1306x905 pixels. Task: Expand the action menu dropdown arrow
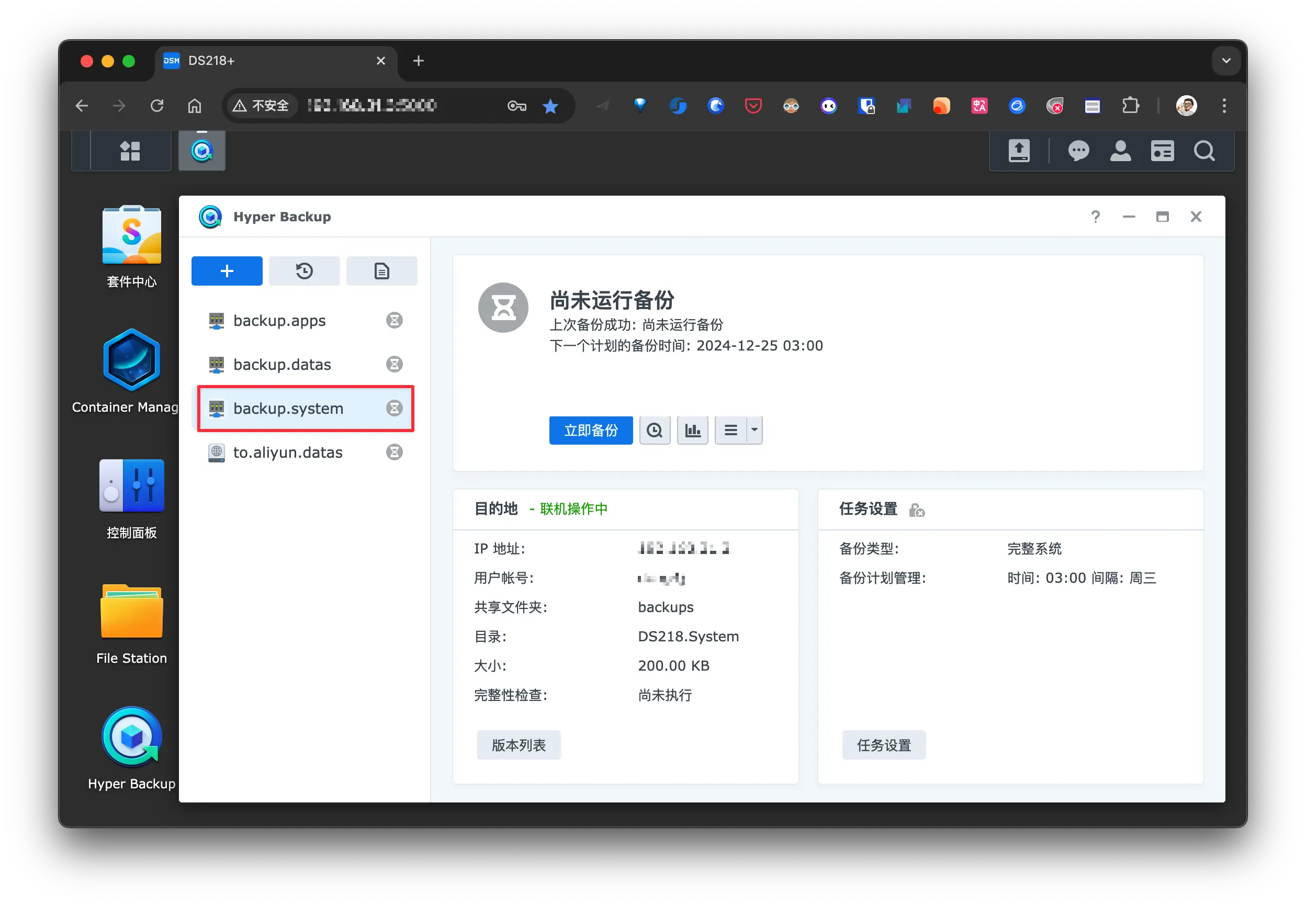(x=754, y=431)
